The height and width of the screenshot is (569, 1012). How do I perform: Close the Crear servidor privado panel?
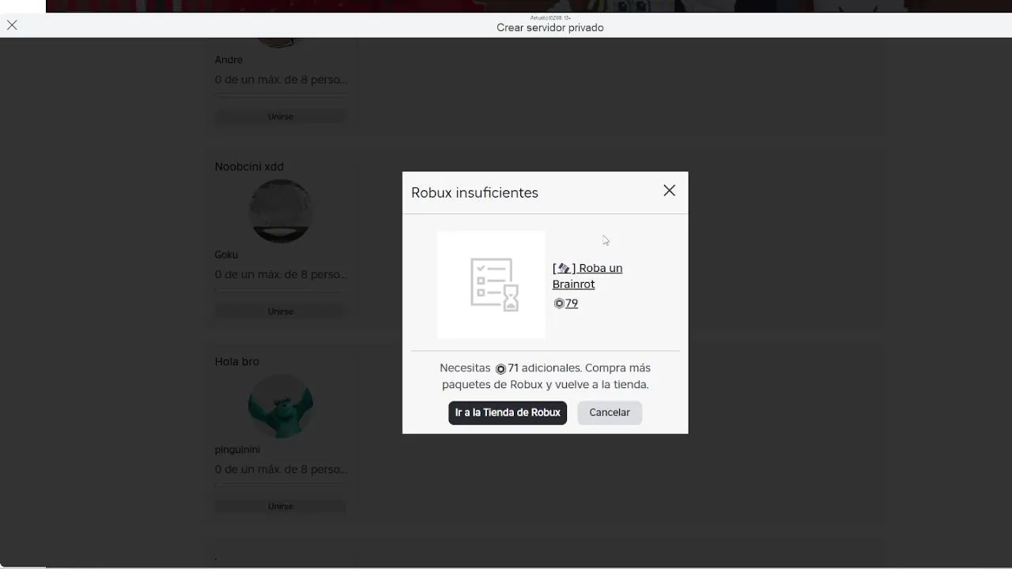(x=12, y=25)
